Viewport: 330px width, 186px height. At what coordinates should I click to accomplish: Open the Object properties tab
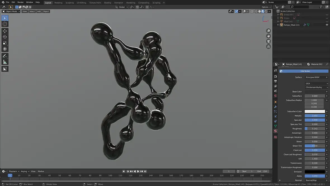[x=275, y=102]
